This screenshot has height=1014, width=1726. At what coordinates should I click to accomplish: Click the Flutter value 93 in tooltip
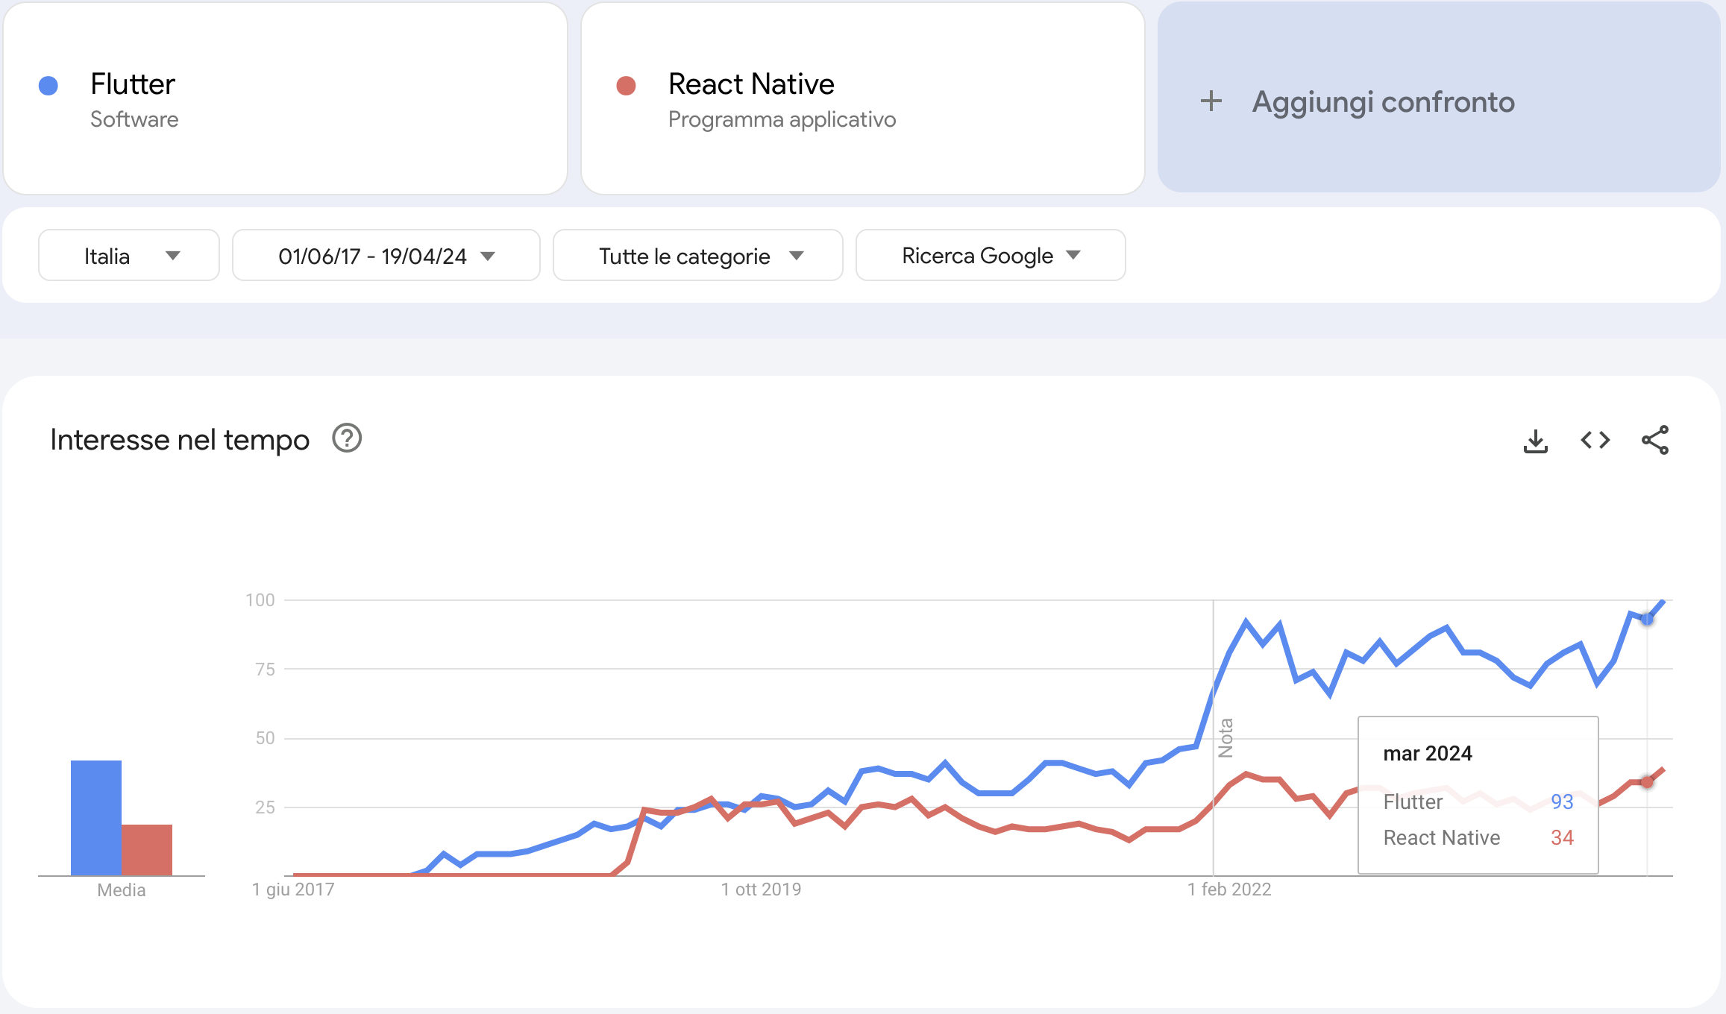[1562, 802]
